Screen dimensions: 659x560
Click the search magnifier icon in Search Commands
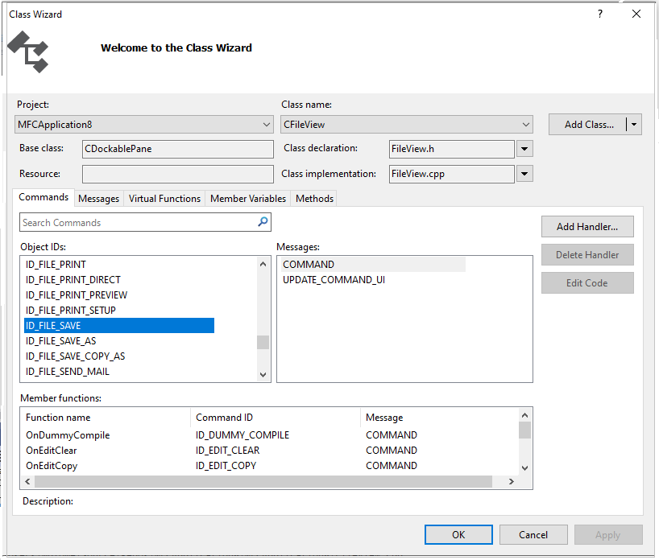pos(263,222)
